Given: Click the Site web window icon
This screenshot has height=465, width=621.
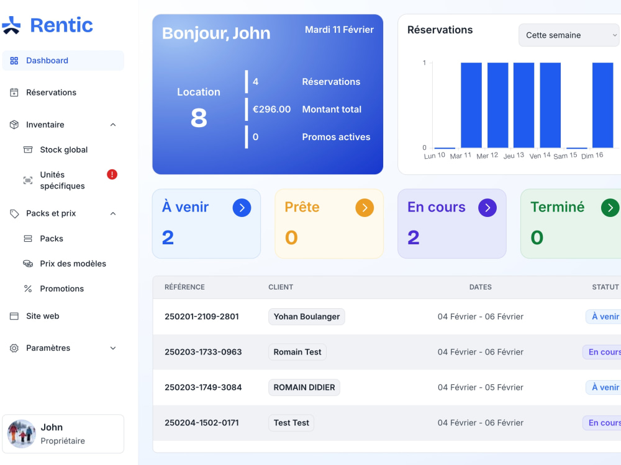Looking at the screenshot, I should click(x=14, y=316).
